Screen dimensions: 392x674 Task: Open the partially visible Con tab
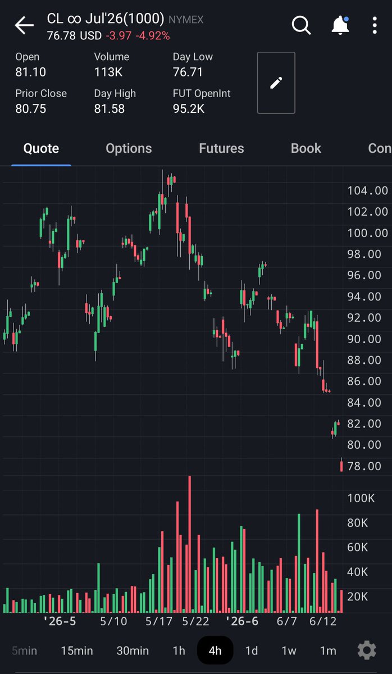coord(380,148)
